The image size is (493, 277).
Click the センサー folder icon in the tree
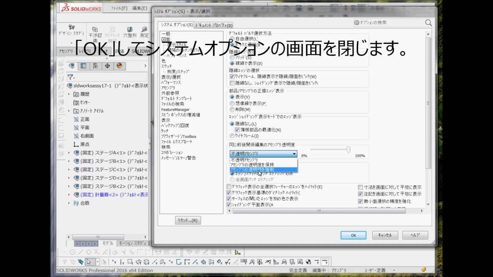[76, 102]
